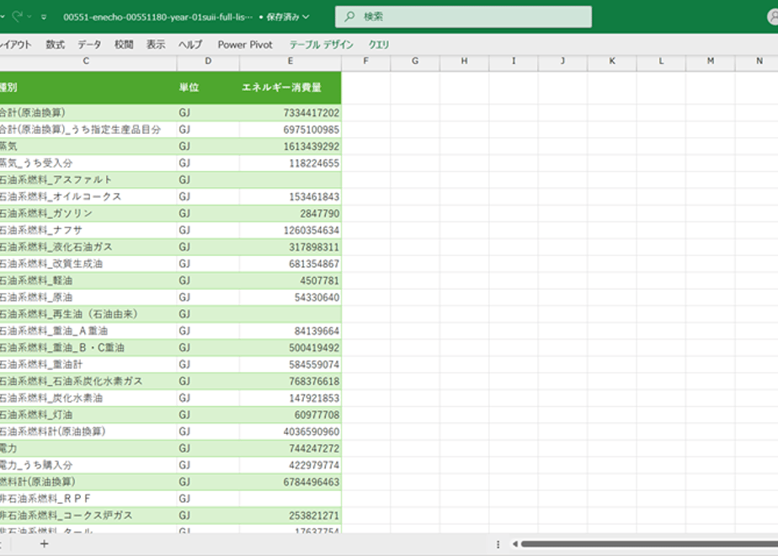The image size is (778, 556).
Task: Focus the 検索 search input field
Action: (x=463, y=16)
